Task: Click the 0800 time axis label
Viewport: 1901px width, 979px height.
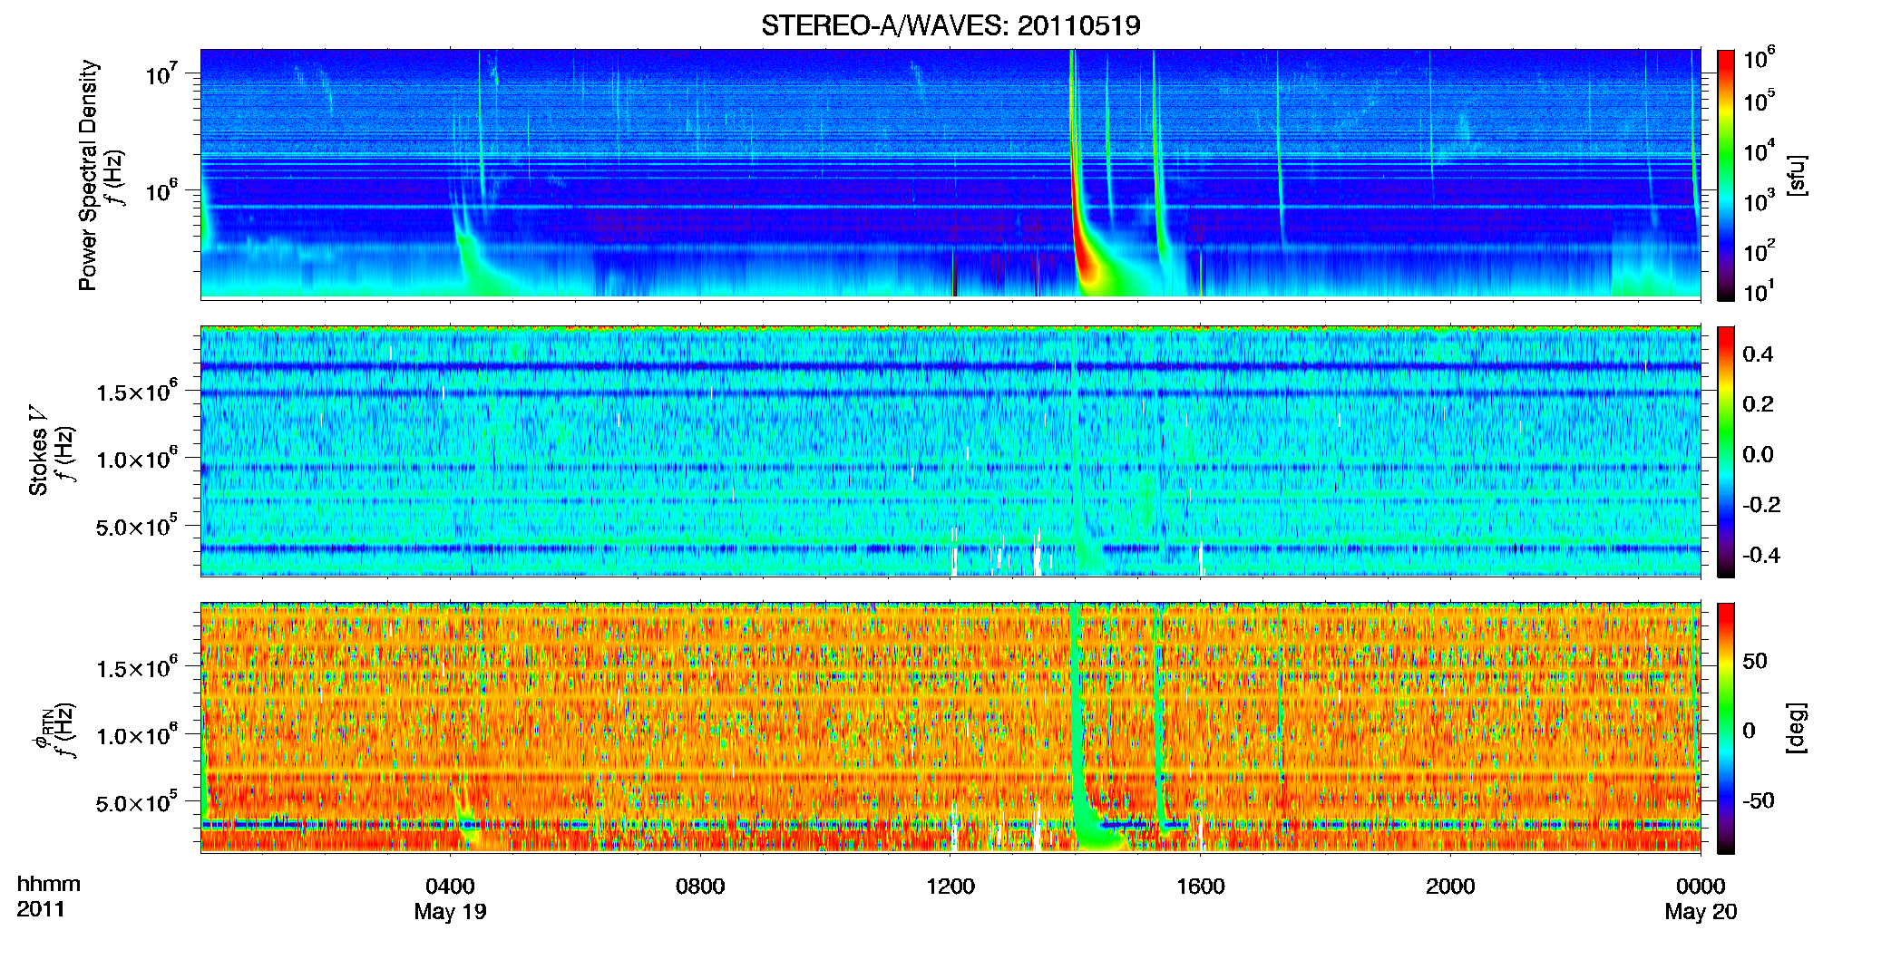Action: pos(700,887)
